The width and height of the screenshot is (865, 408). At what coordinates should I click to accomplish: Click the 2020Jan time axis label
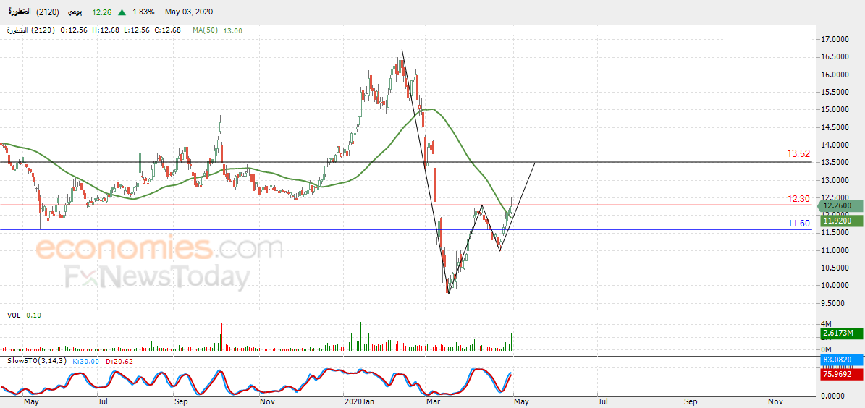click(x=359, y=402)
